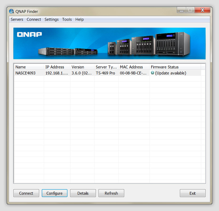The width and height of the screenshot is (219, 211).
Task: Click the QNAP Finder title bar icon
Action: (11, 11)
